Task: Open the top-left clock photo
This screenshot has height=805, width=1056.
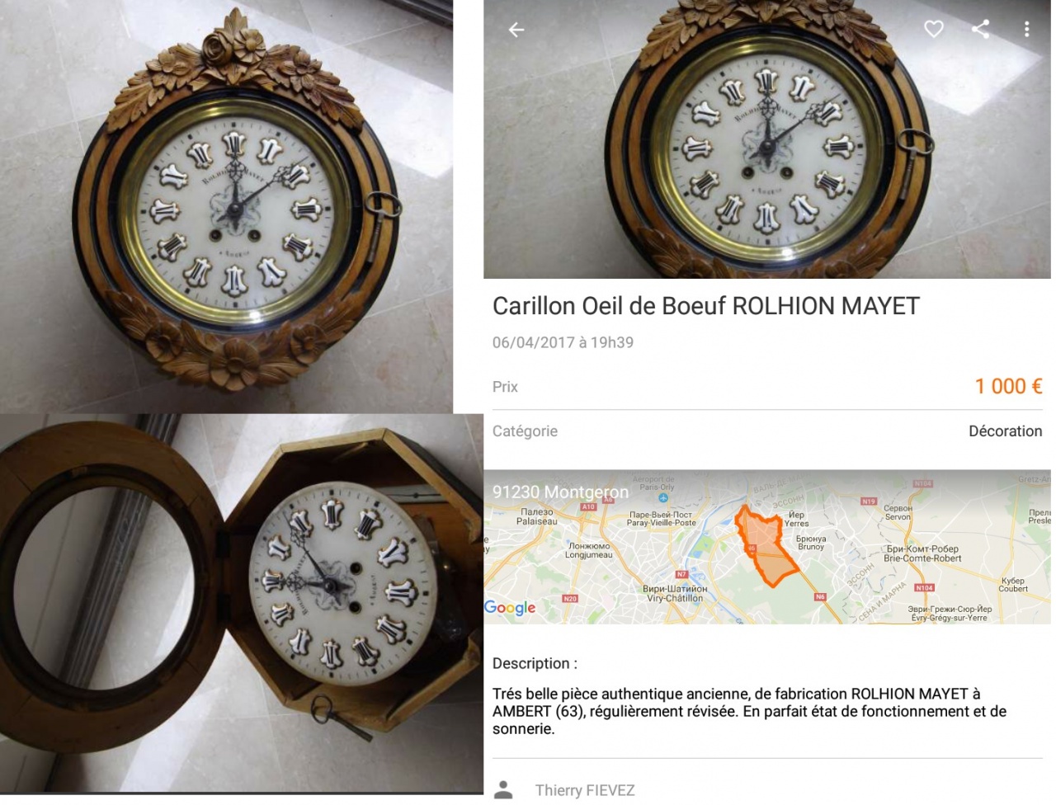Action: coord(226,206)
